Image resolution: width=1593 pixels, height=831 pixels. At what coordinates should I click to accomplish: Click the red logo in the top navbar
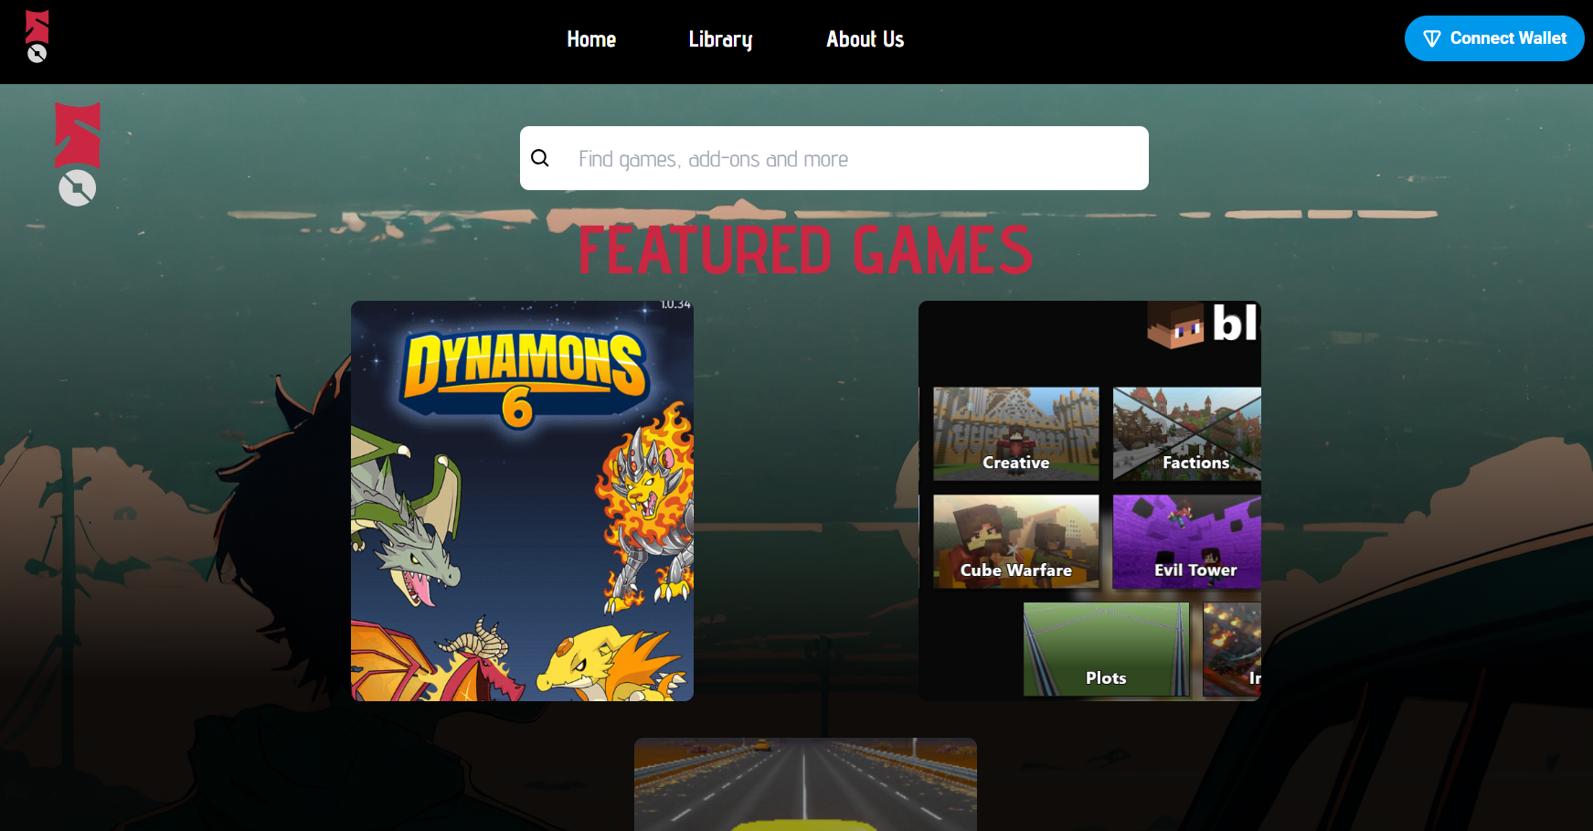tap(37, 26)
